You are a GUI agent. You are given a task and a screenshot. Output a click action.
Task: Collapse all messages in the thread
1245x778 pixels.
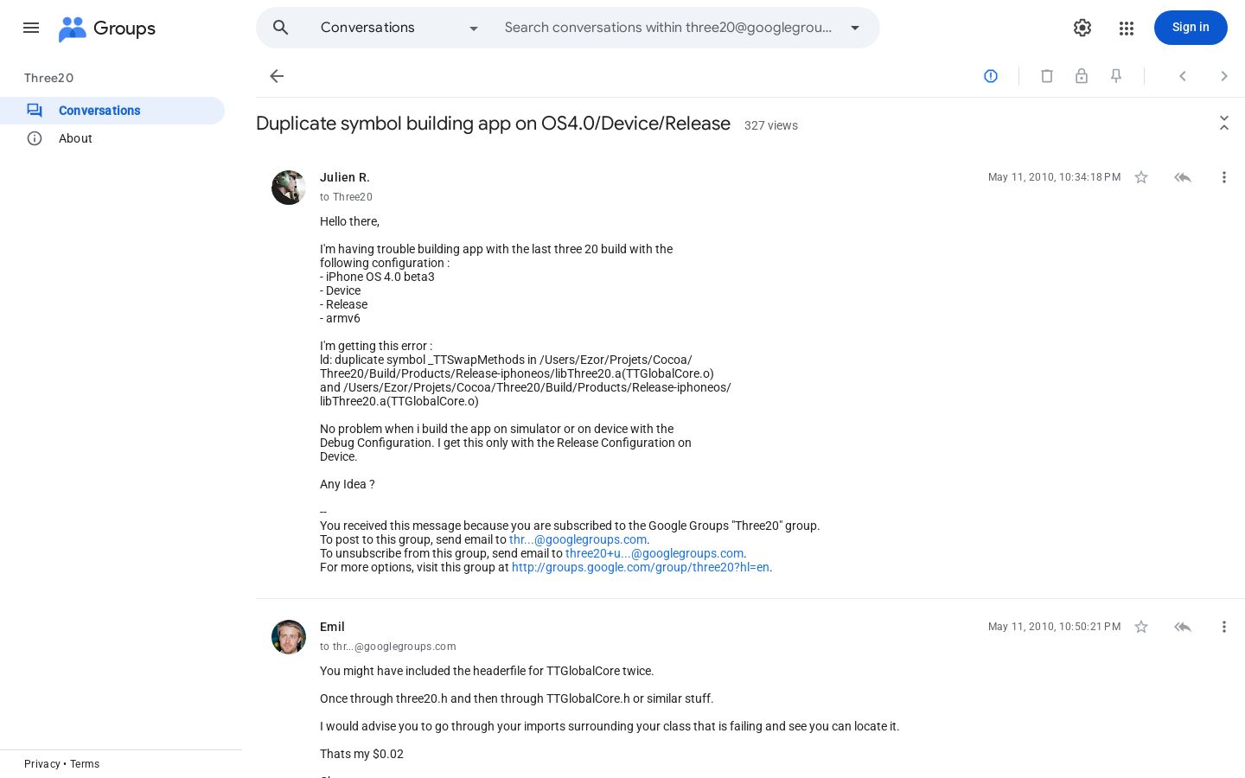pos(1224,124)
